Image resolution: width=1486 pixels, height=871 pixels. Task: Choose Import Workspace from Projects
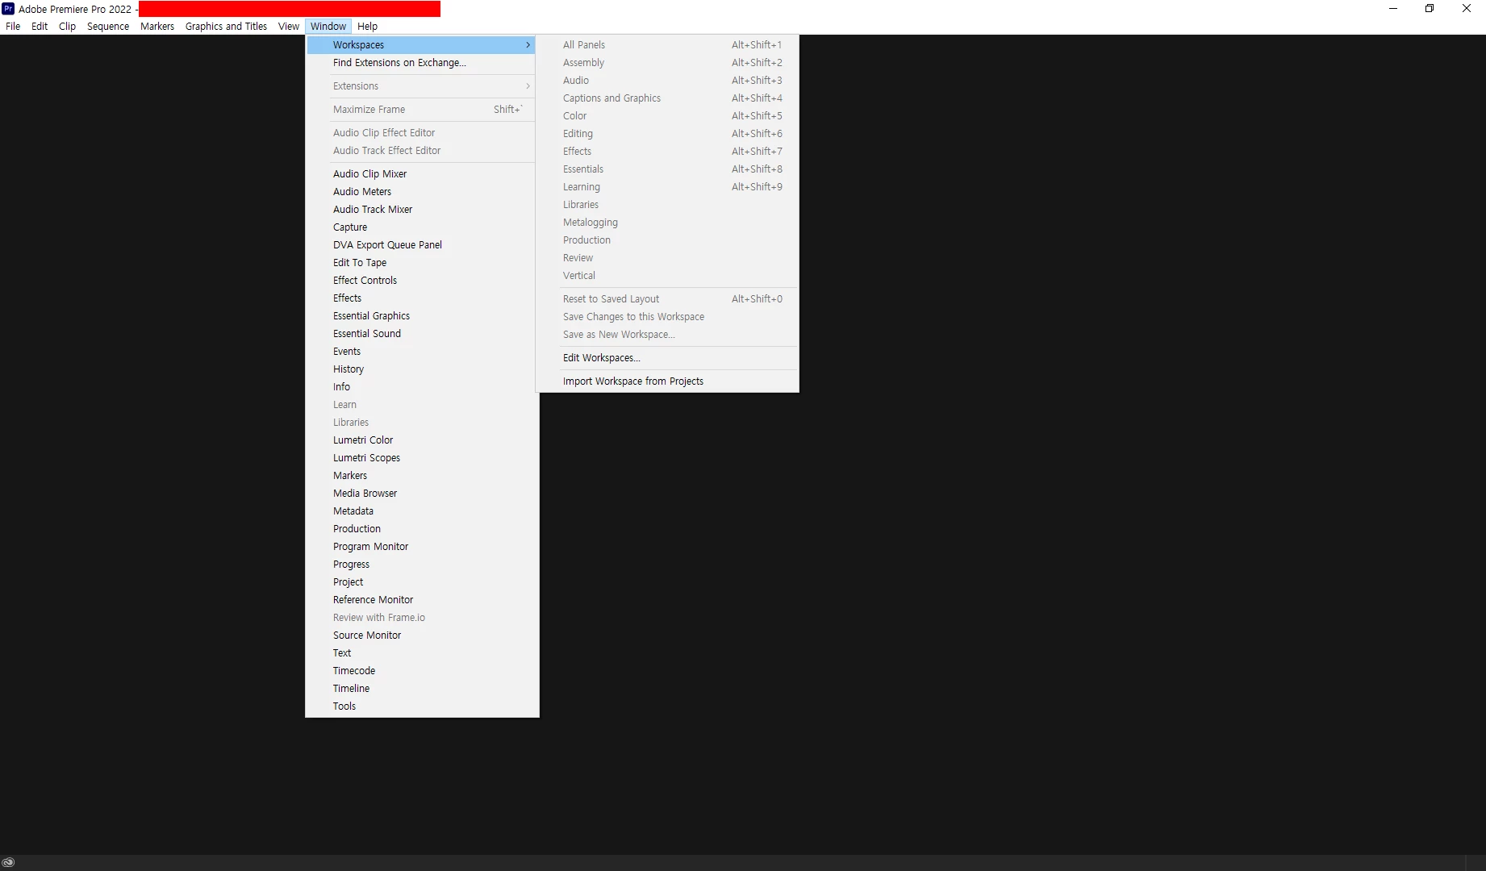(x=667, y=381)
